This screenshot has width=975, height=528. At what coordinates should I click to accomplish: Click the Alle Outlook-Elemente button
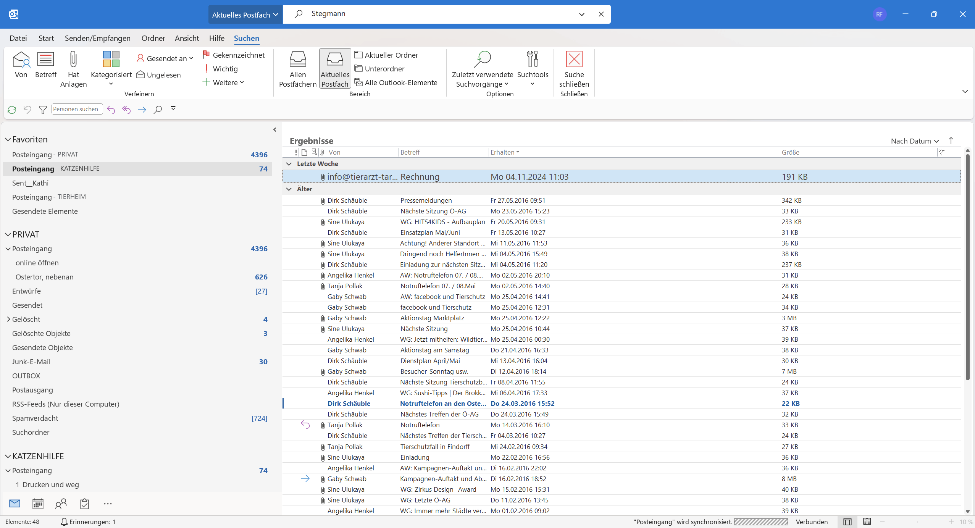click(396, 82)
